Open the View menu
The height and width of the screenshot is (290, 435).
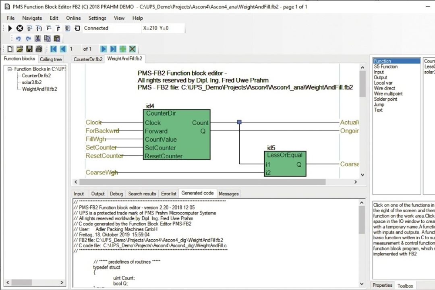pos(119,18)
